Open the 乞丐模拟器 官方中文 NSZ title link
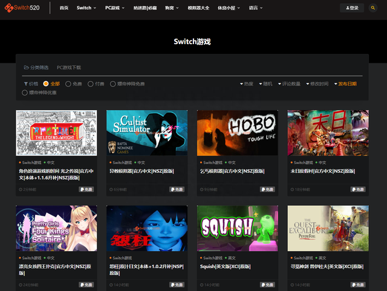 [232, 171]
